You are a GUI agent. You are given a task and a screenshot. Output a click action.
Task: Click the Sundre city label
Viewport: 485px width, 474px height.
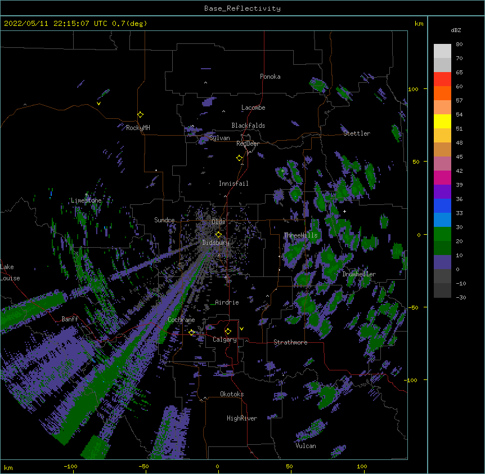pos(164,220)
